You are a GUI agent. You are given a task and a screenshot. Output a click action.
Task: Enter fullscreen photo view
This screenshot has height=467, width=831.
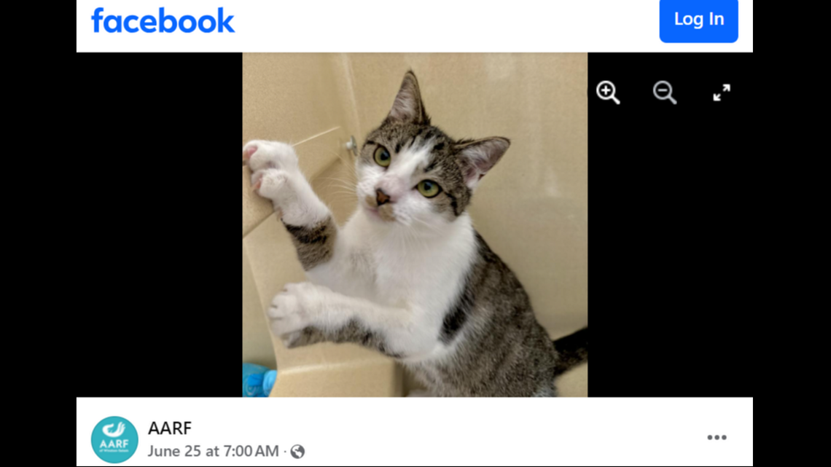click(722, 93)
